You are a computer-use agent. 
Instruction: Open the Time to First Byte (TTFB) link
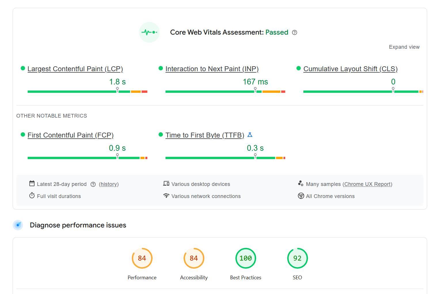pos(205,135)
